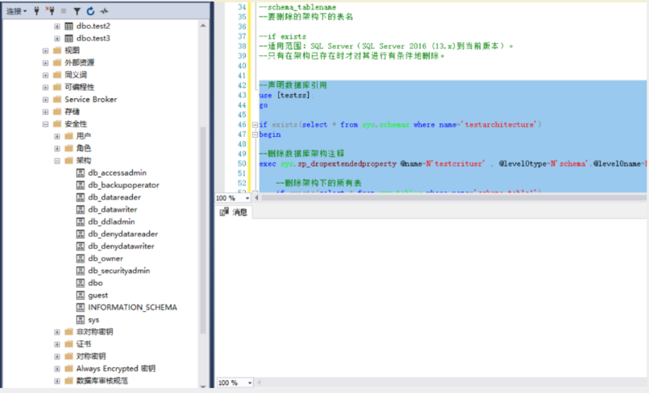Click the disconnect plug icon with red X
The width and height of the screenshot is (649, 393).
click(50, 11)
